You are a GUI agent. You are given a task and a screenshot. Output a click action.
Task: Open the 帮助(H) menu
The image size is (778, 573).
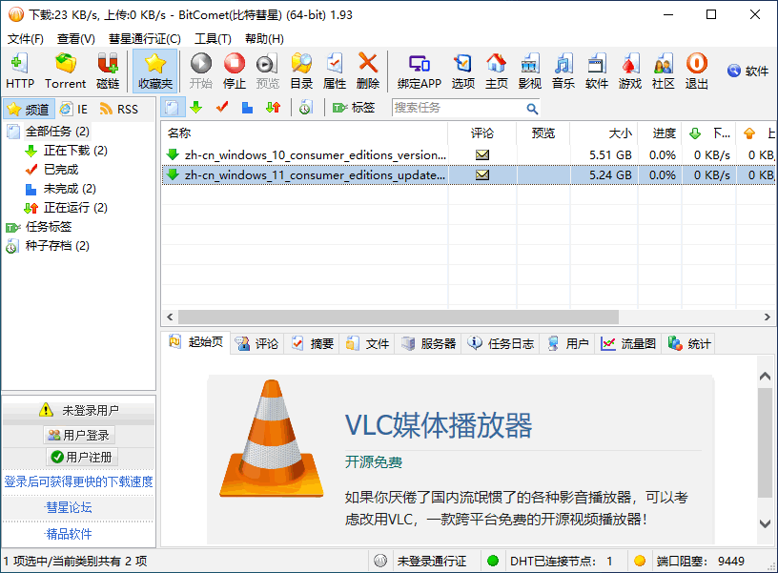pos(264,39)
